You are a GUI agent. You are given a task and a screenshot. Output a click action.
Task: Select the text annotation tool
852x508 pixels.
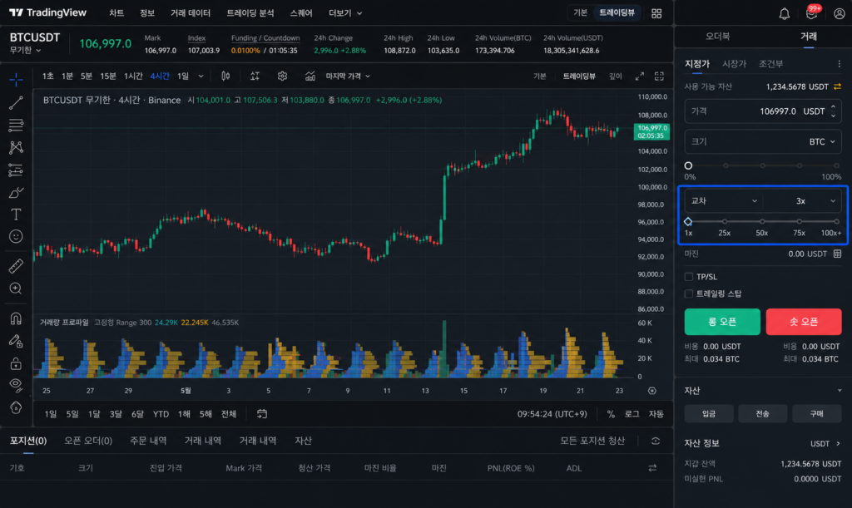[16, 215]
